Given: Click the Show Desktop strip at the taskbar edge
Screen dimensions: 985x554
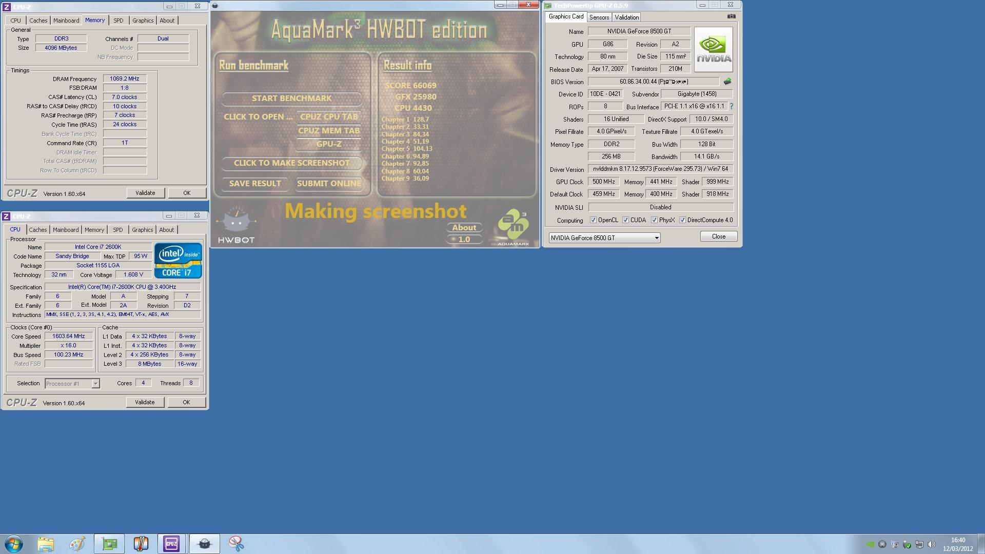Looking at the screenshot, I should (981, 544).
